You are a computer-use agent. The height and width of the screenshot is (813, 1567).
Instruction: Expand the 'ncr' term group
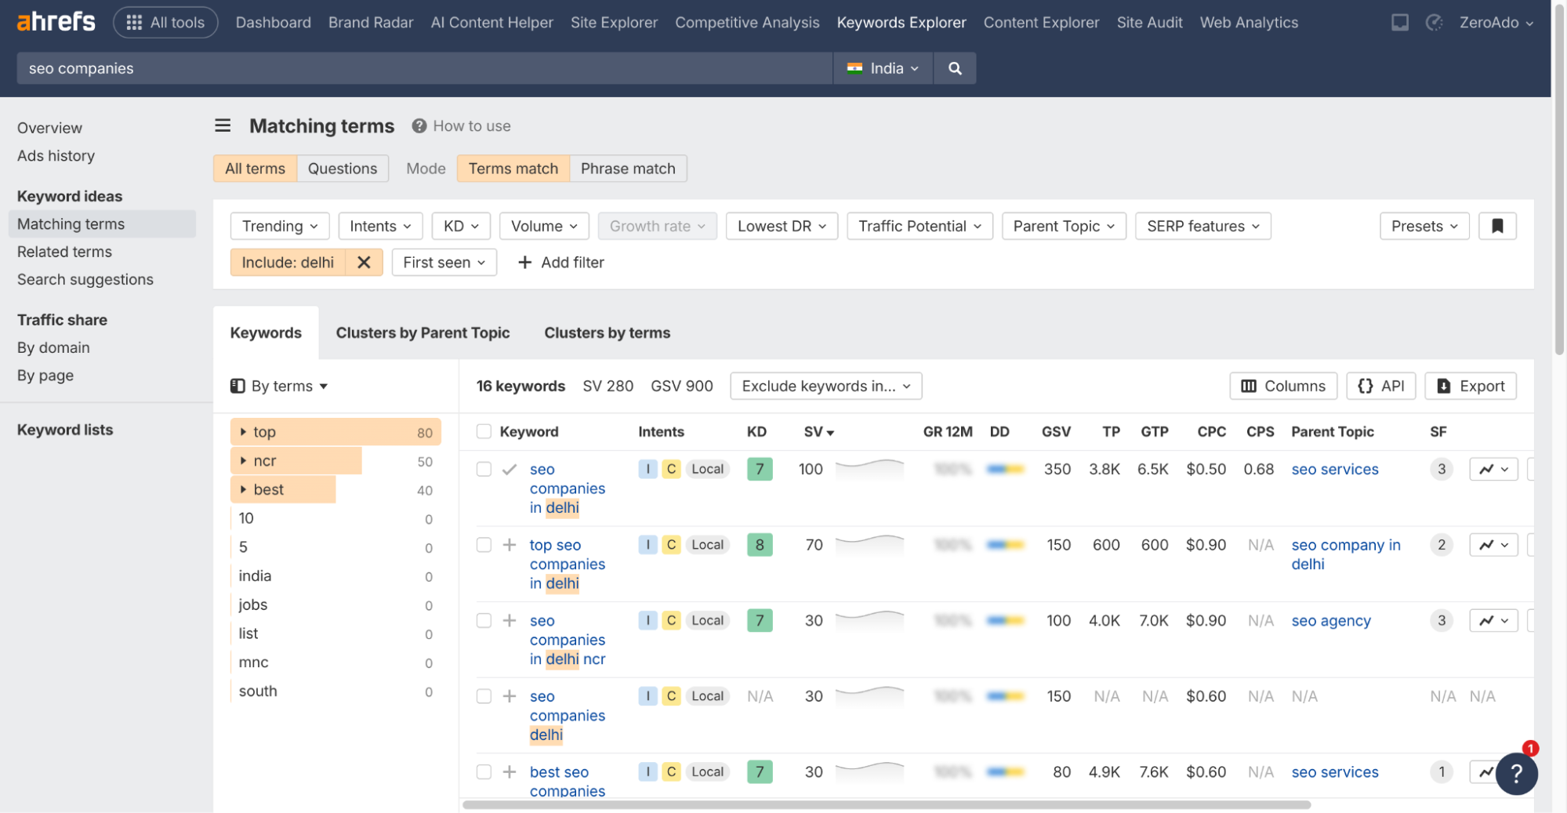243,461
